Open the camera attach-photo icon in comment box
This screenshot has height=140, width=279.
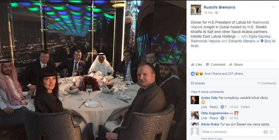tap(266, 132)
